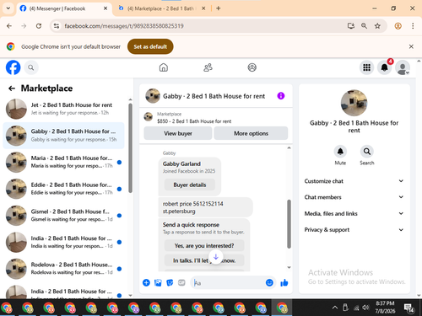This screenshot has height=316, width=422.
Task: Open account profile picture menu
Action: pos(403,67)
